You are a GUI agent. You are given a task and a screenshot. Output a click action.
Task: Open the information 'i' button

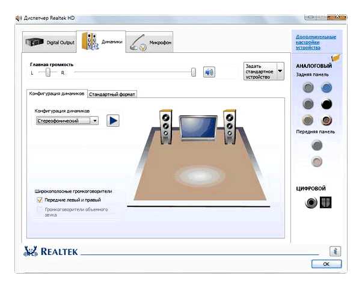click(335, 251)
